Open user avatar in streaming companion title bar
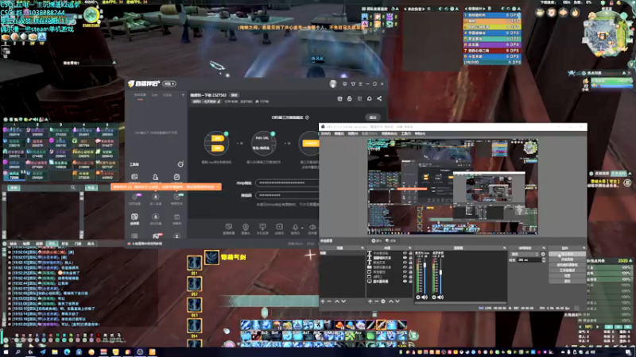This screenshot has height=357, width=636. (x=333, y=84)
